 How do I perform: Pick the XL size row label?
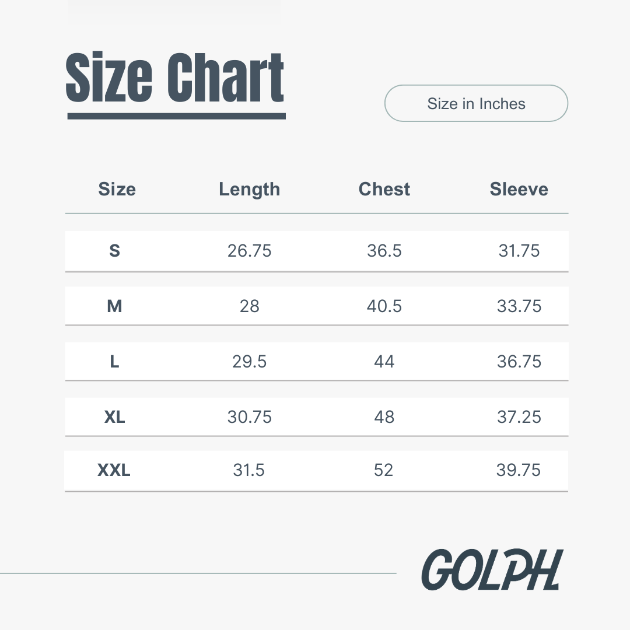[x=114, y=417]
